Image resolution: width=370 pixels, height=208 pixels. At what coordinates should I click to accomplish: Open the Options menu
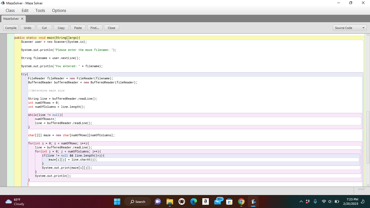point(59,11)
